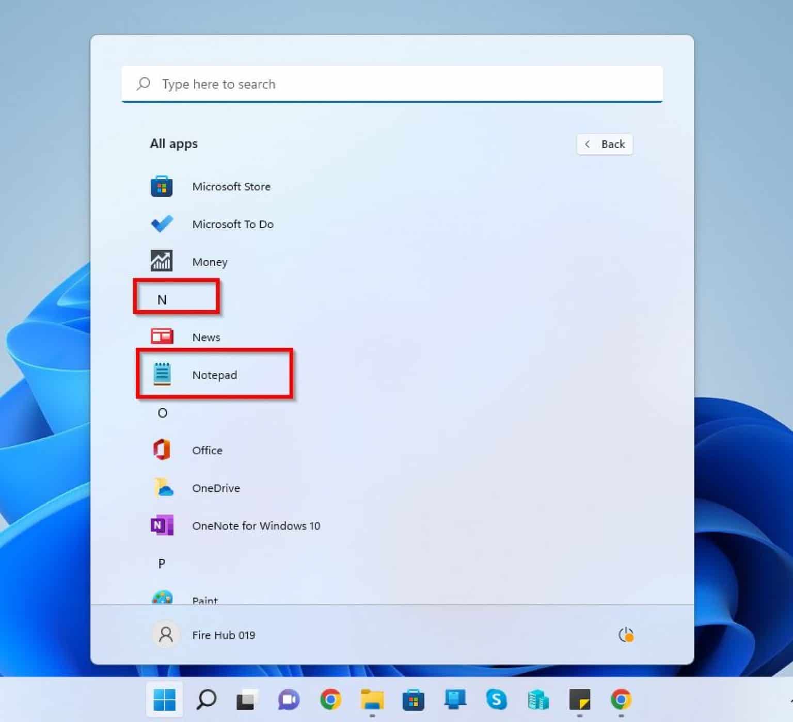
Task: Open the power options menu
Action: (x=626, y=635)
